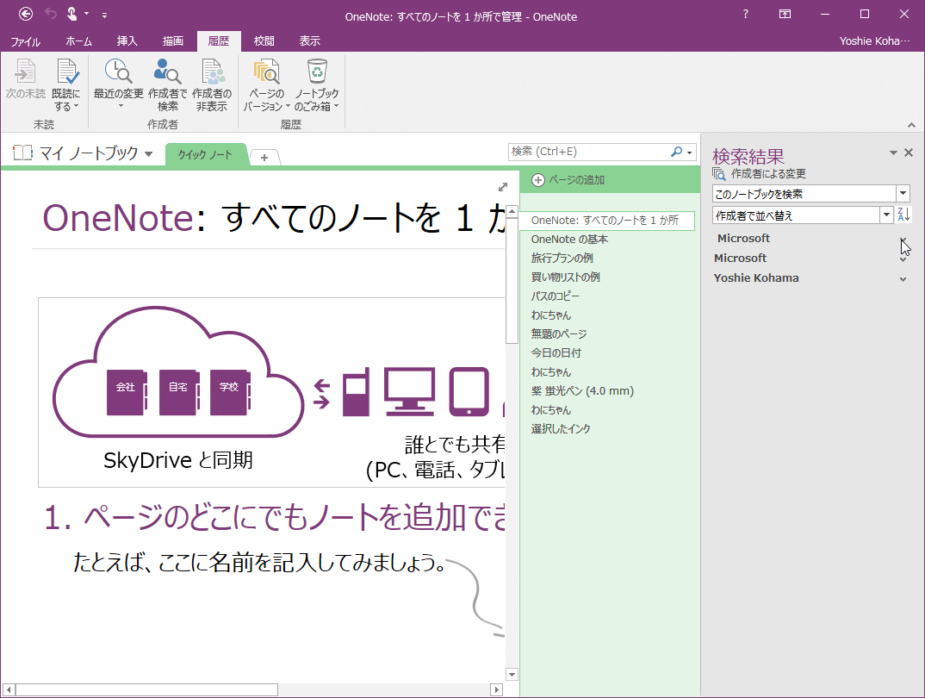Viewport: 925px width, 698px height.
Task: Select page OneNote: すべてのノートを 1 か所
Action: click(607, 221)
